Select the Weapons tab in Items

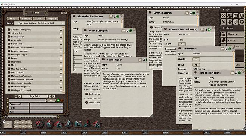tap(26, 18)
